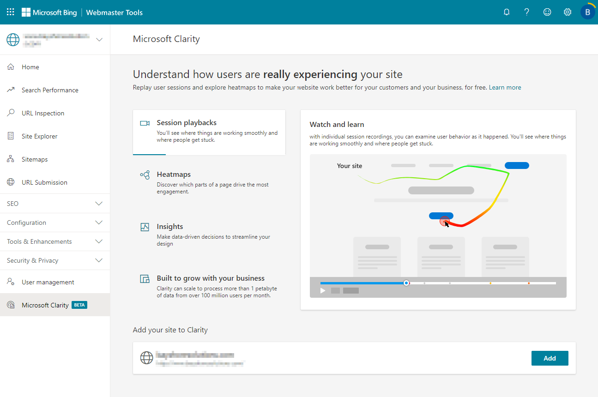The image size is (598, 397).
Task: Expand Security & Privacy section
Action: point(98,260)
